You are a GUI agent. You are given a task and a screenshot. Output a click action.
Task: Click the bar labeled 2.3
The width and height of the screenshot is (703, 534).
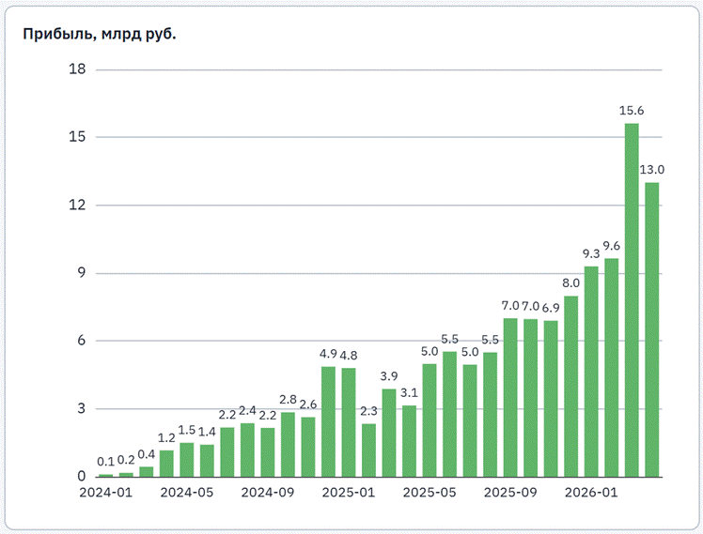pos(369,450)
